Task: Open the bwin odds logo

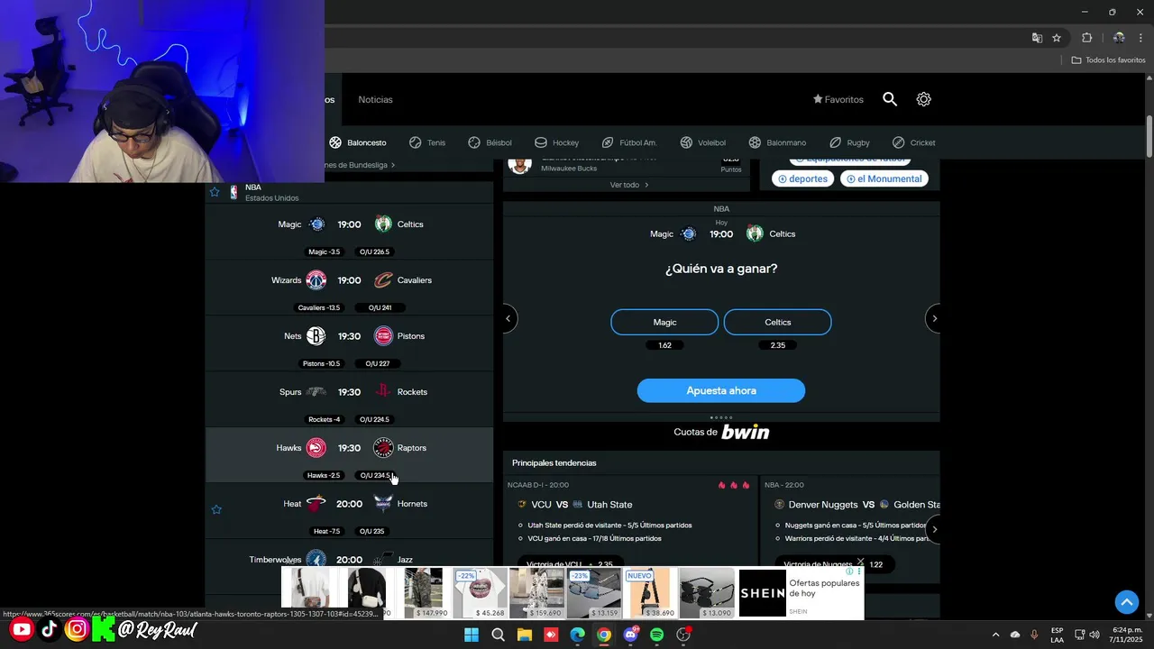Action: 745,432
